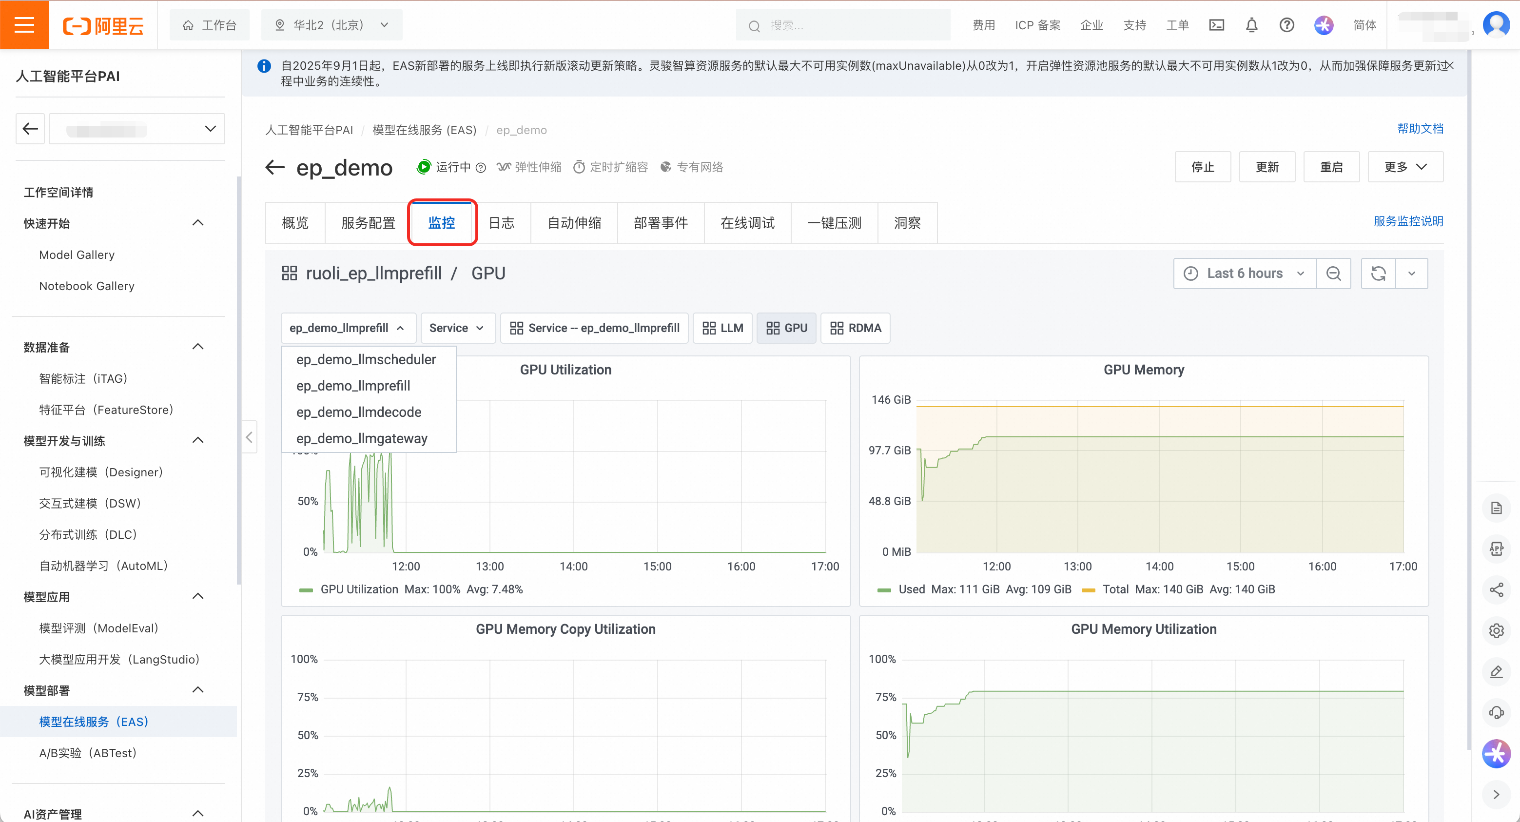1520x822 pixels.
Task: Go back using arrow beside ep_demo title
Action: [x=275, y=168]
